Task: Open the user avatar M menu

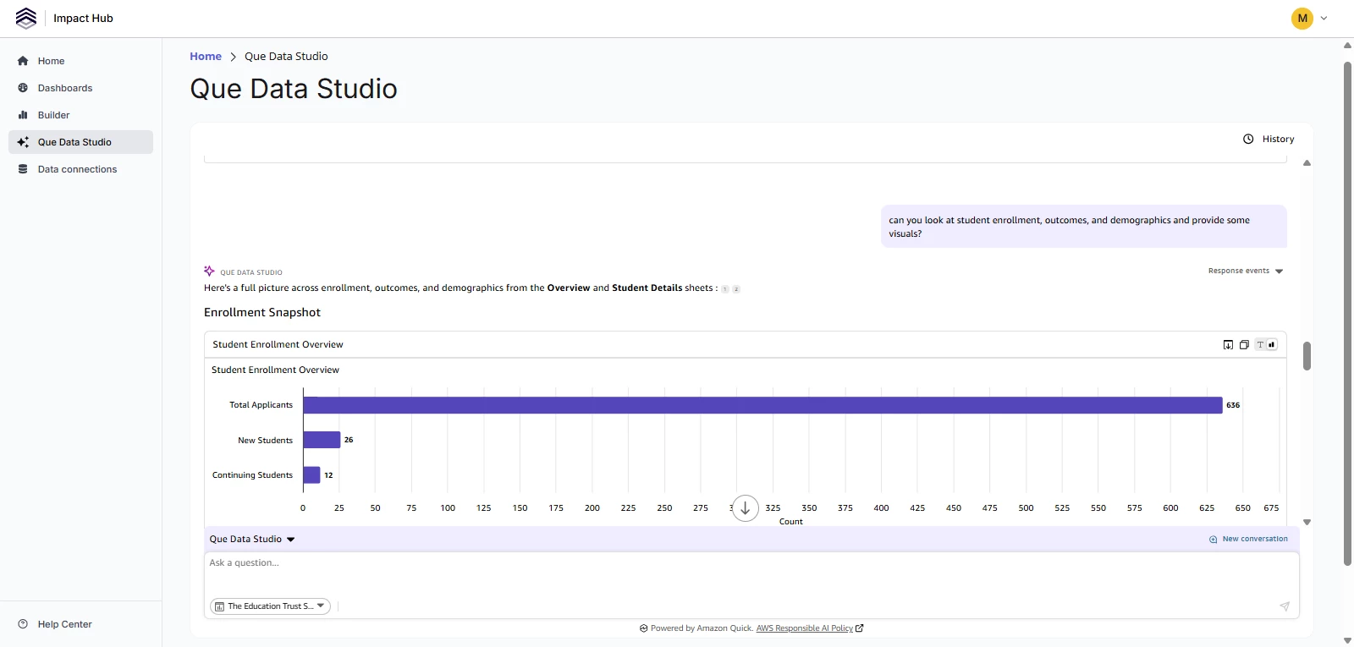Action: pyautogui.click(x=1302, y=18)
